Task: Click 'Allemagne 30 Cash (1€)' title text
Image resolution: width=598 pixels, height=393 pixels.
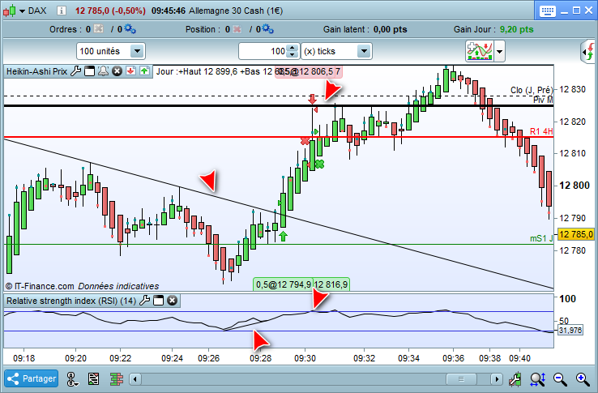Action: [x=236, y=11]
